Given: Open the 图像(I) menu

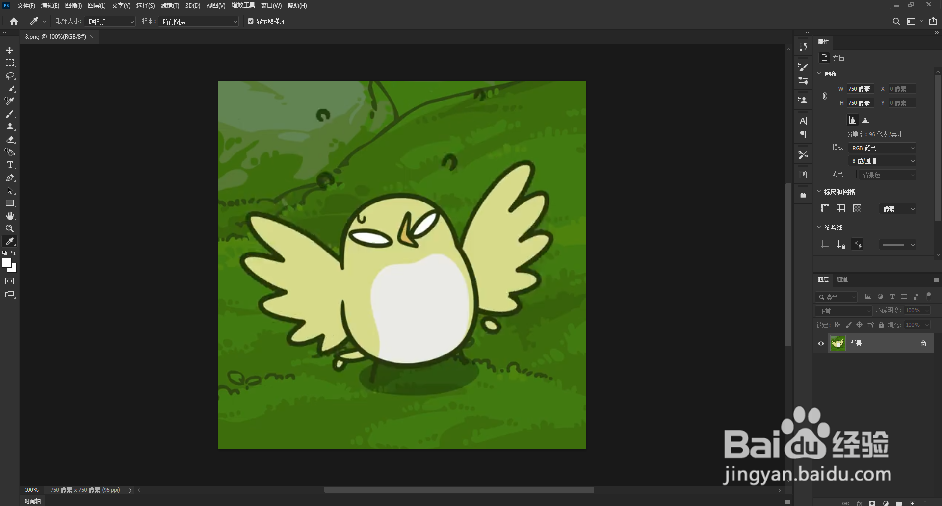Looking at the screenshot, I should point(74,6).
